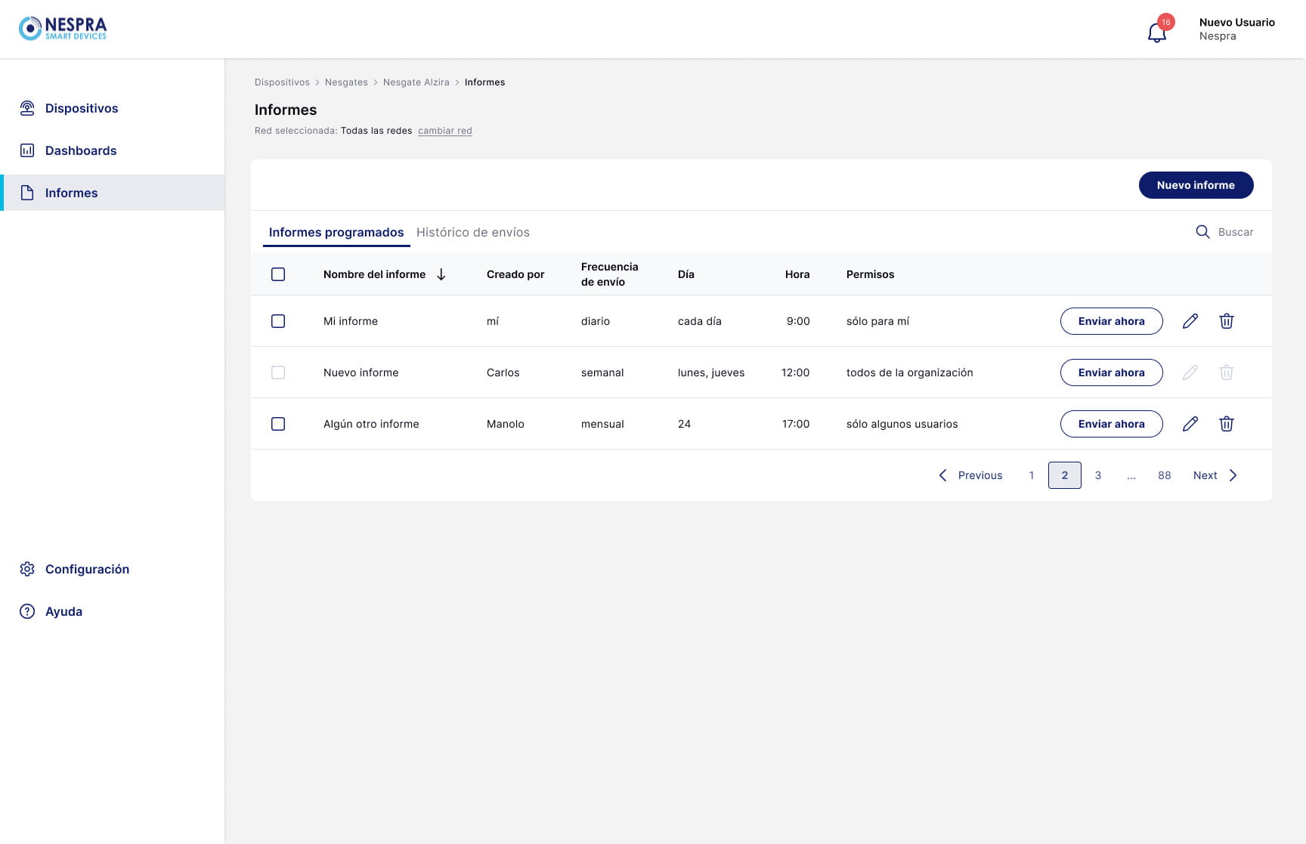1306x844 pixels.
Task: Go to the Next page arrow
Action: [1233, 475]
